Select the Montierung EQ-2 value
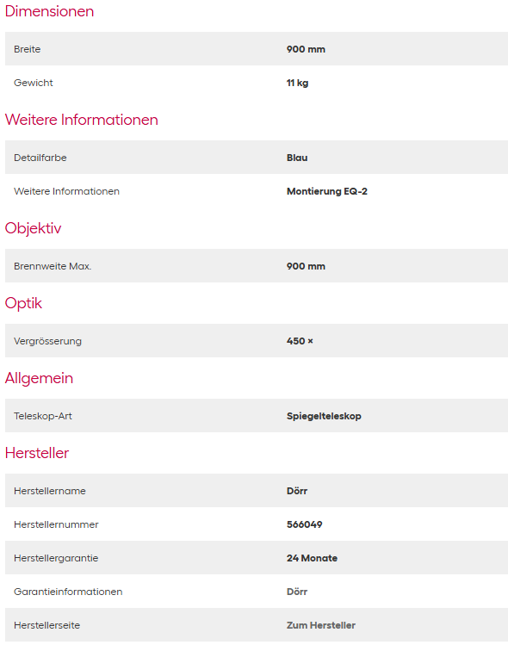Viewport: 508px width, 651px height. tap(327, 191)
